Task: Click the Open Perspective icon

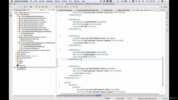Action: [161, 7]
